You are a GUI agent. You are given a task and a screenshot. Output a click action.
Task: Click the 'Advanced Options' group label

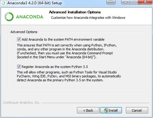(24, 32)
